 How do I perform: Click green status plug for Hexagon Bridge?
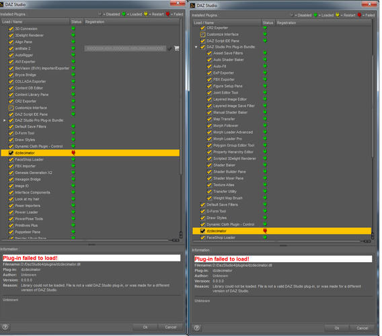(x=73, y=179)
